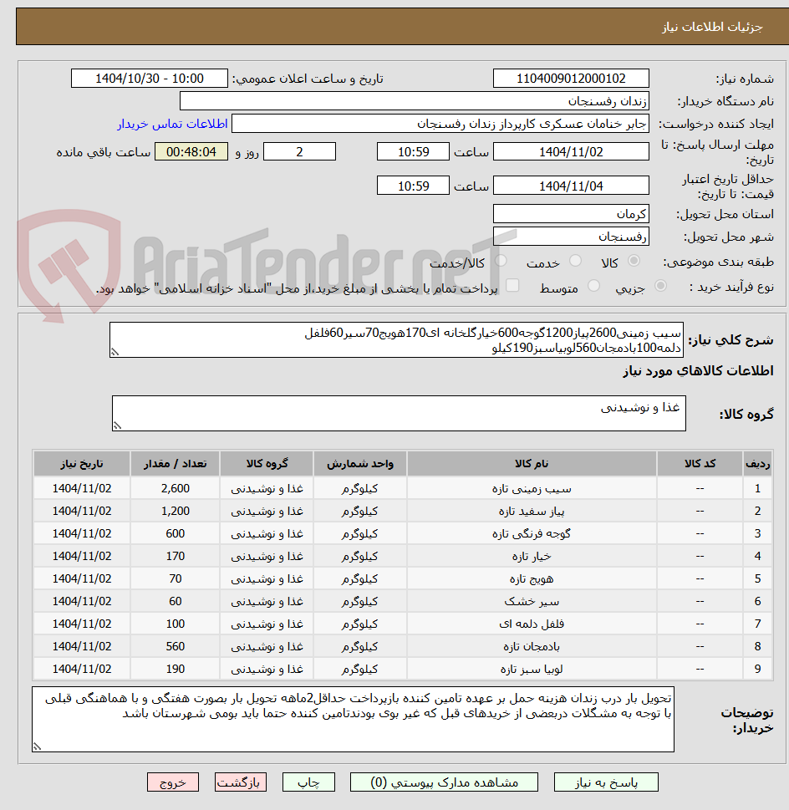Viewport: 789px width, 810px height.
Task: Click the need number field 1104009012000102
Action: click(571, 79)
